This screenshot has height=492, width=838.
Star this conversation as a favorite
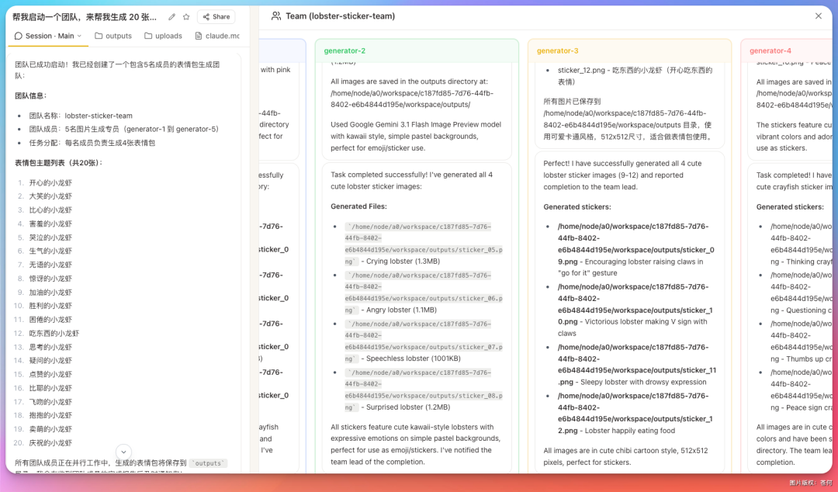point(186,16)
